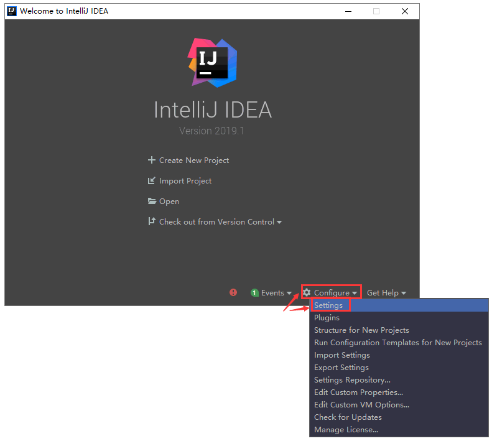
Task: Click the IntelliJ IDEA heading text
Action: coord(213,110)
